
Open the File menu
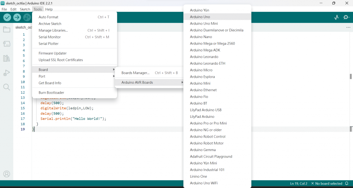coord(4,9)
